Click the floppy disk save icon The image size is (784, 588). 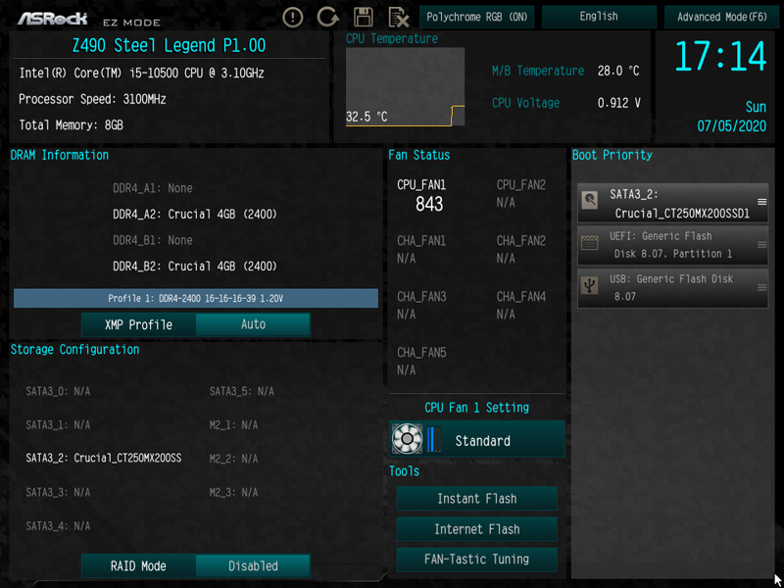(364, 18)
